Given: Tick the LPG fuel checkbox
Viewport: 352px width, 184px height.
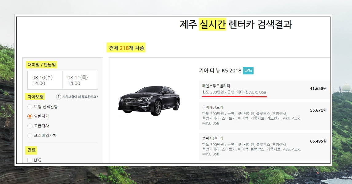Looking at the screenshot, I should pyautogui.click(x=30, y=160).
